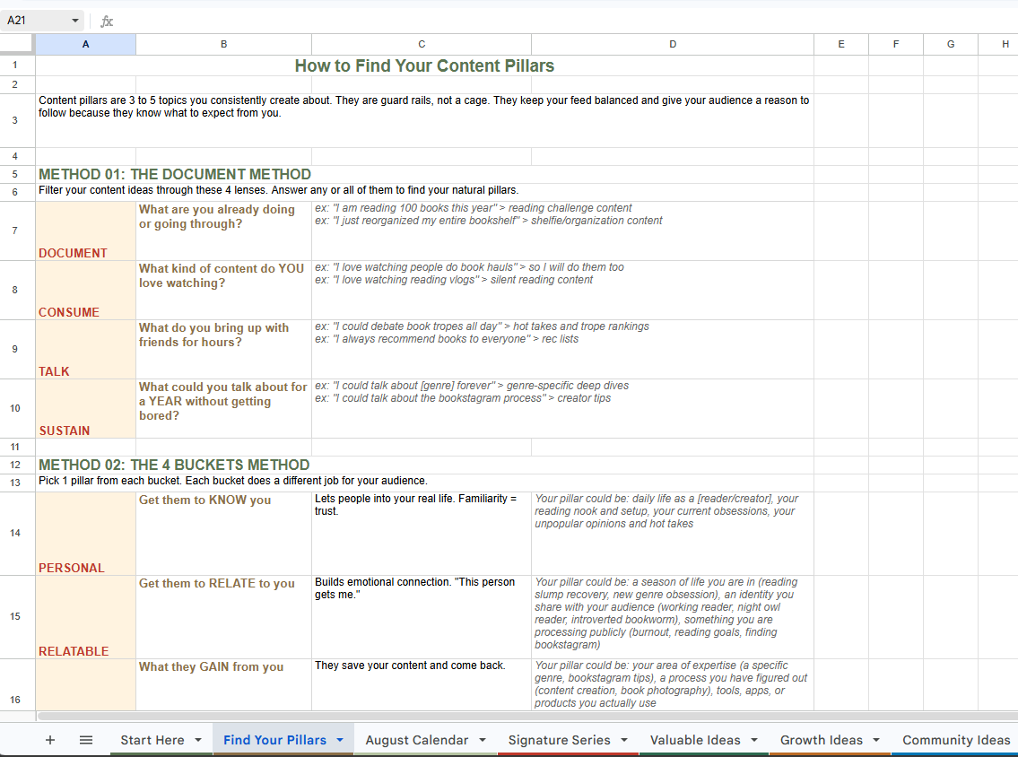
Task: Open the Name Box dropdown arrow
Action: [75, 21]
